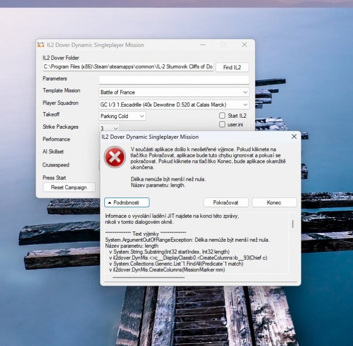Image resolution: width=353 pixels, height=346 pixels.
Task: Click the Cruisespeed label
Action: tap(56, 165)
